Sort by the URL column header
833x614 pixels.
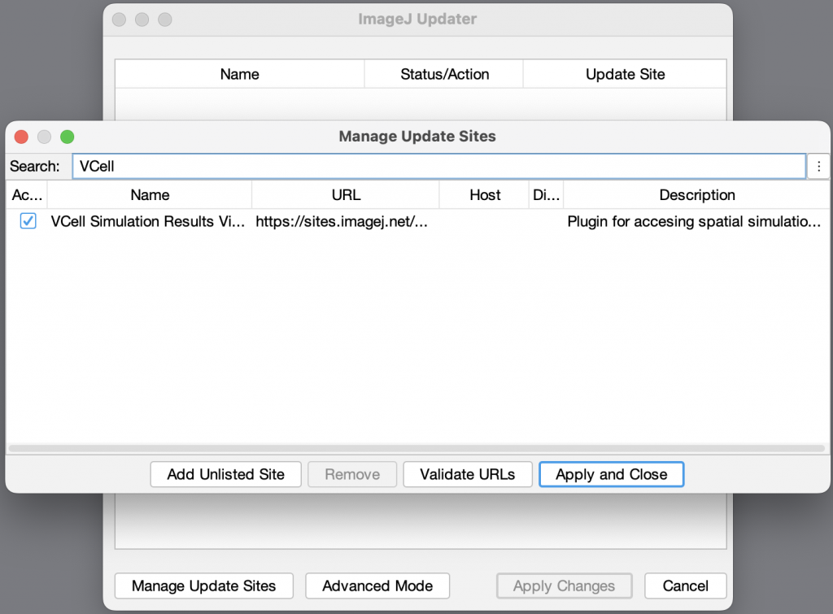346,194
